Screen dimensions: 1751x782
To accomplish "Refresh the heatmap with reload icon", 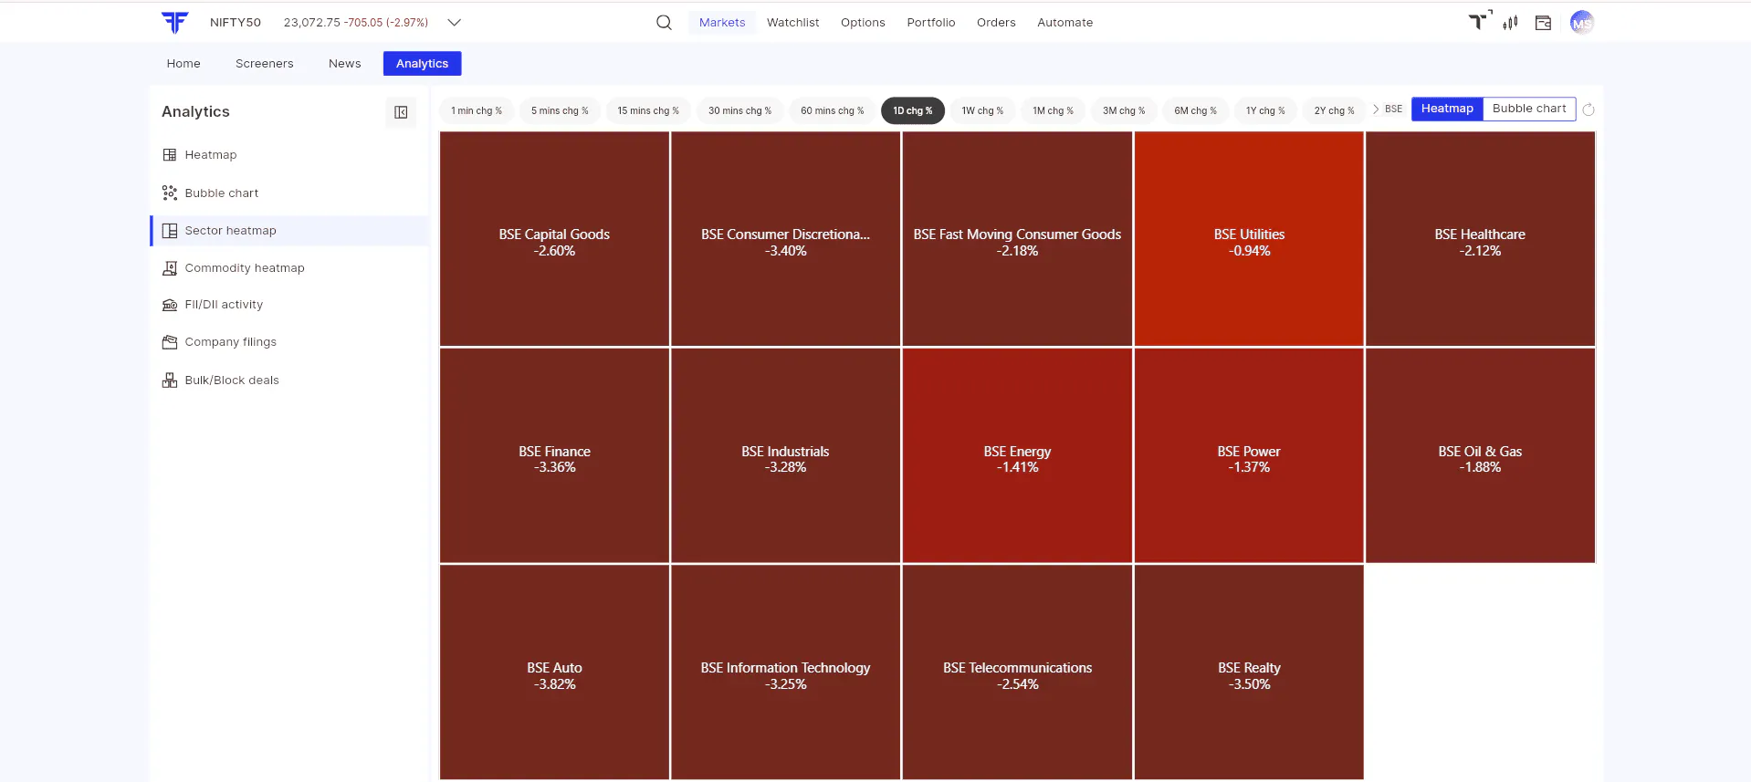I will pyautogui.click(x=1588, y=109).
